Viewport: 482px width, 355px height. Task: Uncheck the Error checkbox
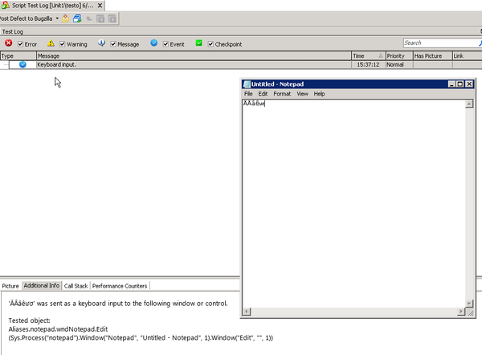pyautogui.click(x=21, y=44)
